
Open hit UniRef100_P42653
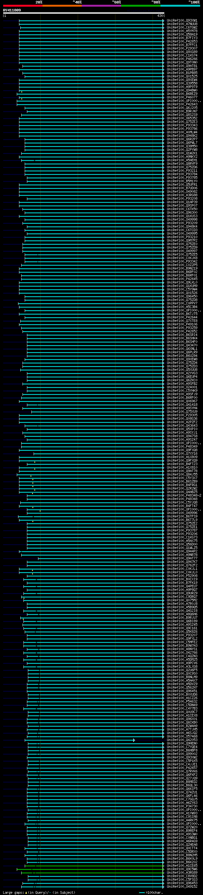click(x=182, y=41)
